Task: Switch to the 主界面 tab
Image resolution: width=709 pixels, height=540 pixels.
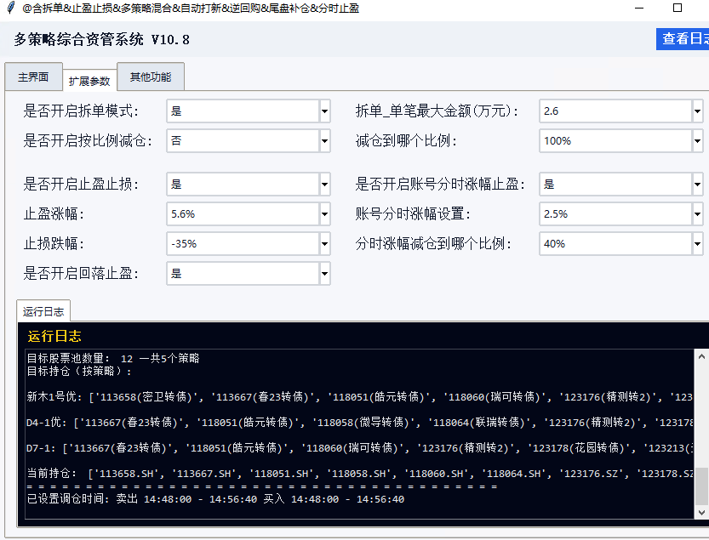Action: pyautogui.click(x=33, y=77)
